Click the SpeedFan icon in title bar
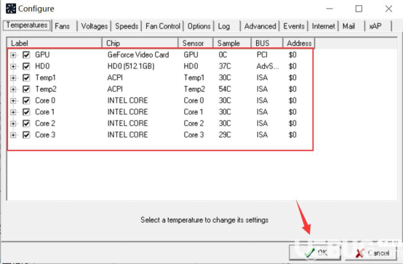This screenshot has height=264, width=403. coord(11,9)
